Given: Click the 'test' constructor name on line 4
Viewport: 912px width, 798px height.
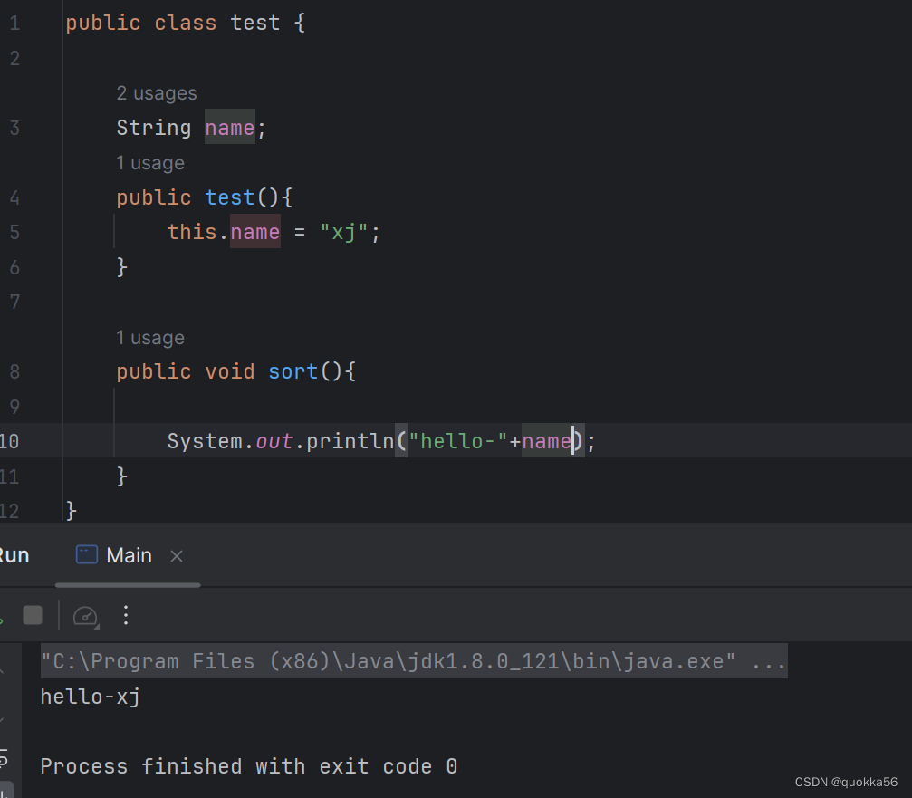Looking at the screenshot, I should tap(230, 197).
